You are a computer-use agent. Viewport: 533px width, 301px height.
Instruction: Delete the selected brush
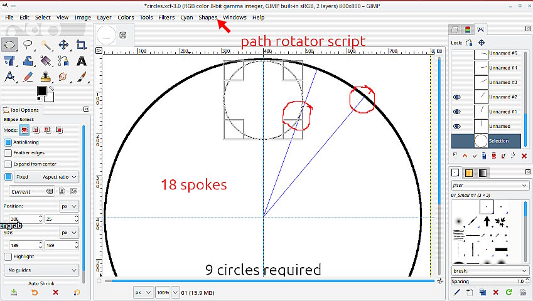click(495, 292)
